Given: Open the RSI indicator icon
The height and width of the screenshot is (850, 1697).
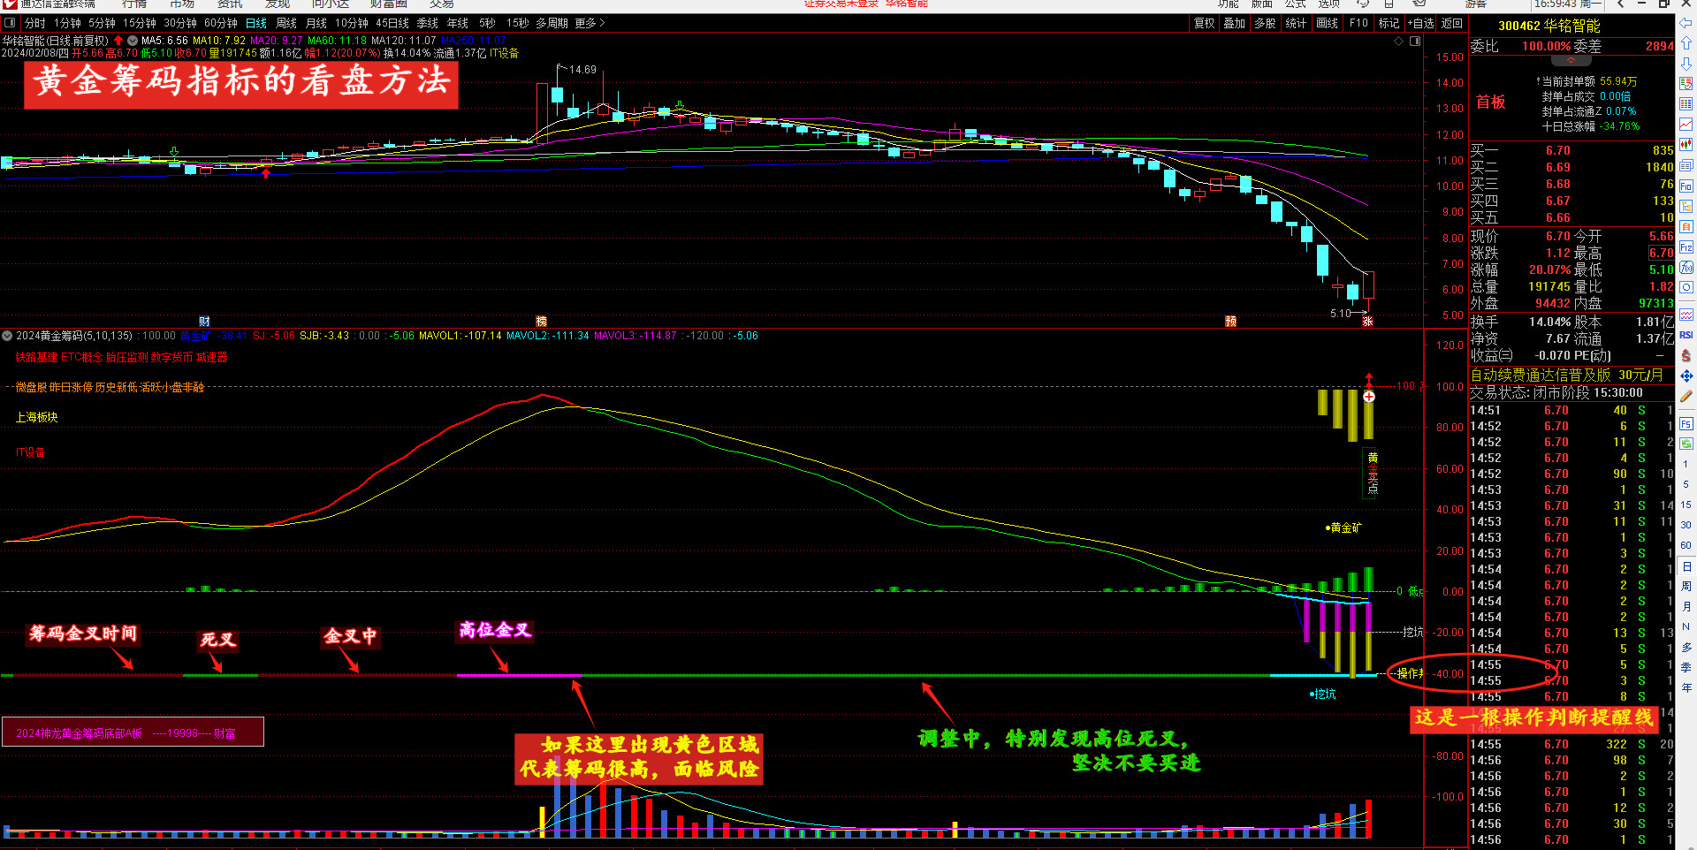Looking at the screenshot, I should (x=1686, y=335).
